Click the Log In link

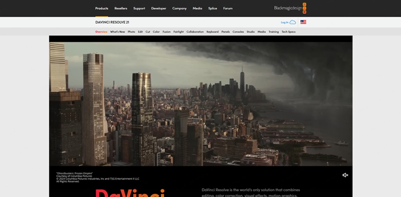tap(284, 22)
